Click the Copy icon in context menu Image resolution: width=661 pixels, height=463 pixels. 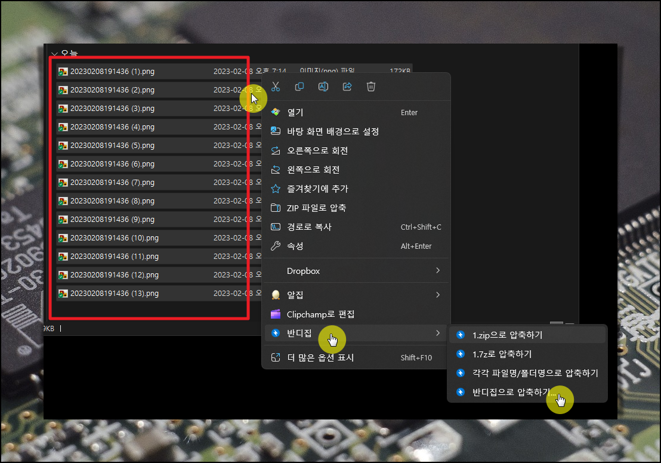pos(299,87)
